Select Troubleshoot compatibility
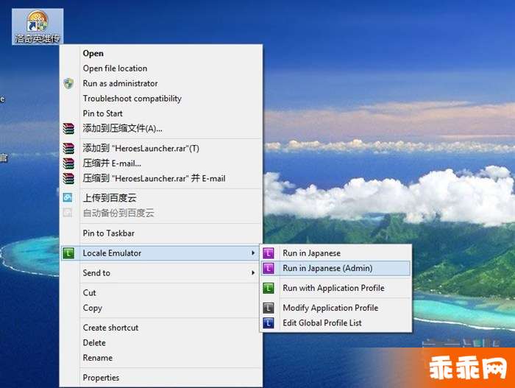Viewport: 515px width, 388px height. coord(132,99)
